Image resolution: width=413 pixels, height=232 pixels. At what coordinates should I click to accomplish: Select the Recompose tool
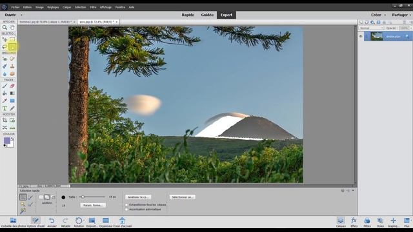click(x=12, y=121)
